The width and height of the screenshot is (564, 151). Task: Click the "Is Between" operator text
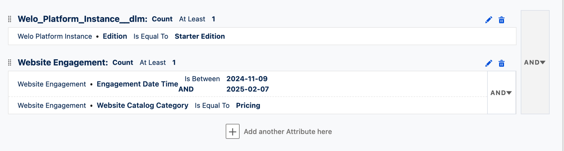(202, 79)
